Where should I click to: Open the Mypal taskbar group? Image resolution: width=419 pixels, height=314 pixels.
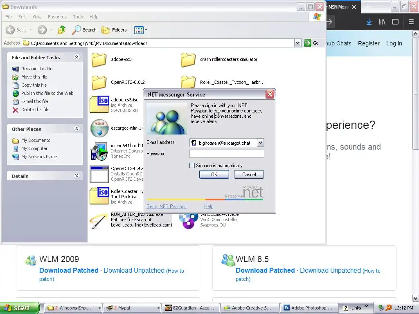coord(133,308)
